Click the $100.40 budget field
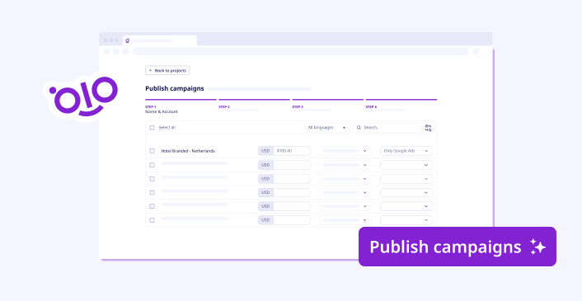582x301 pixels. (x=291, y=151)
